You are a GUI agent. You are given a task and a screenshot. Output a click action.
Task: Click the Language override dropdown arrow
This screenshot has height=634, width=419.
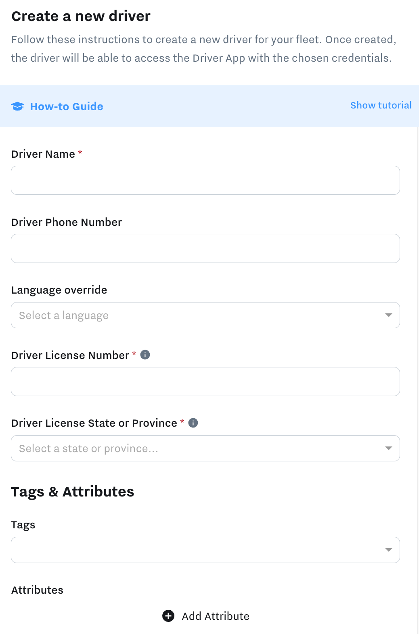[x=388, y=315]
